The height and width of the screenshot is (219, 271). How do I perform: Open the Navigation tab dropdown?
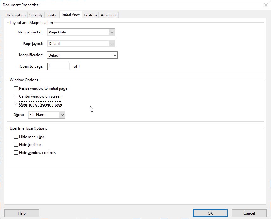click(x=81, y=32)
